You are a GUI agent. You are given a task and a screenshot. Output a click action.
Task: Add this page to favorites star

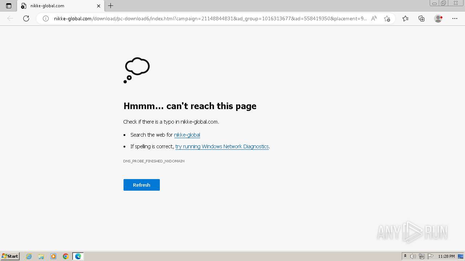click(x=387, y=18)
